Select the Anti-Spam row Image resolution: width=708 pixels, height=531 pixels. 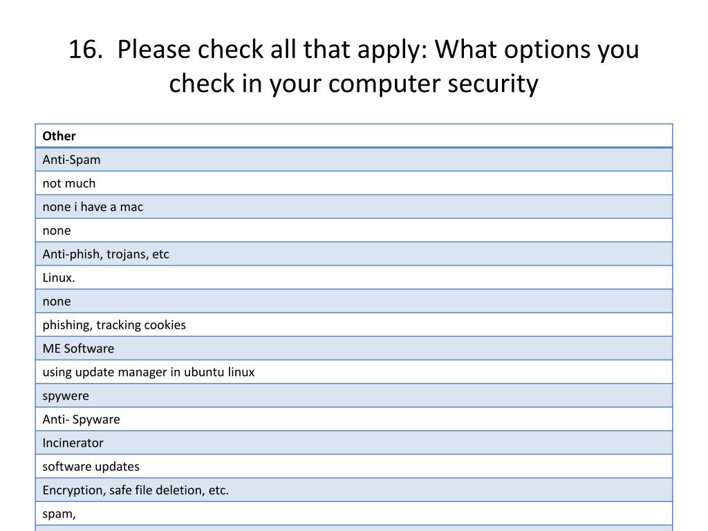[354, 160]
